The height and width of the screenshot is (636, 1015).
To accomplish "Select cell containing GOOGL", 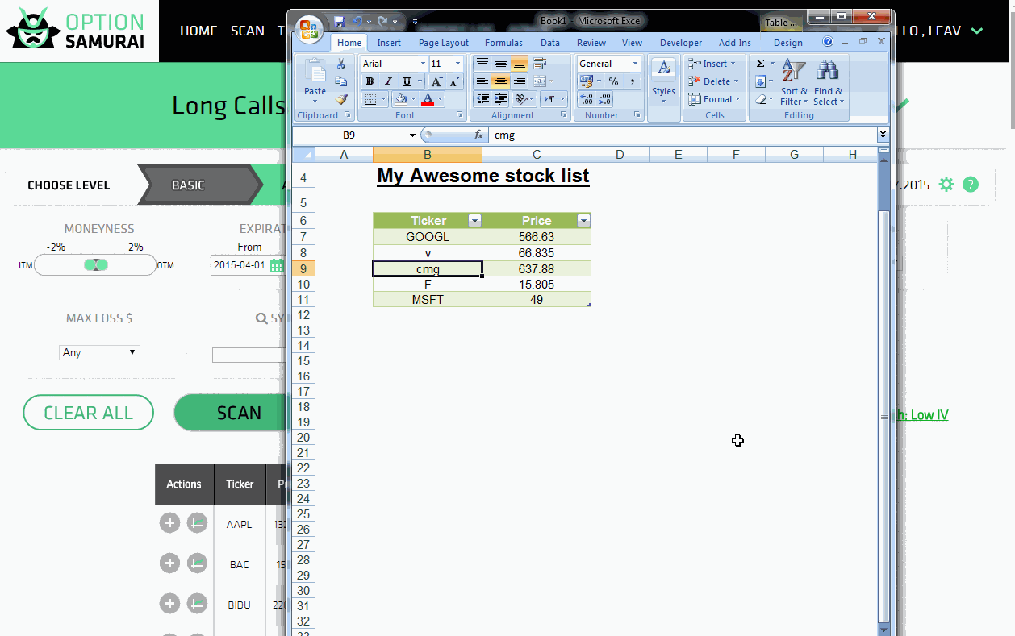I will pos(428,237).
